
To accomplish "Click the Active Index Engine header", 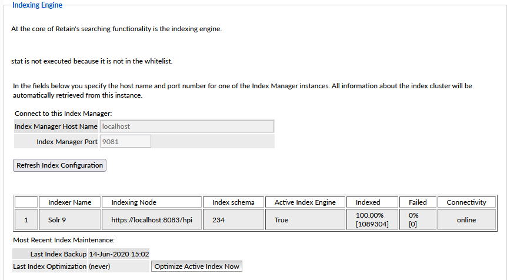I will pos(305,202).
